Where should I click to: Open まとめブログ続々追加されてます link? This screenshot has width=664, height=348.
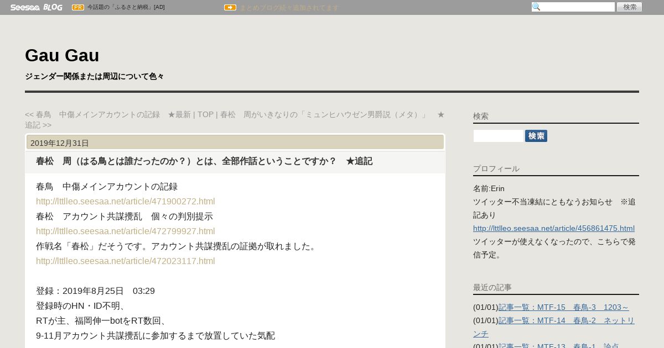point(289,8)
